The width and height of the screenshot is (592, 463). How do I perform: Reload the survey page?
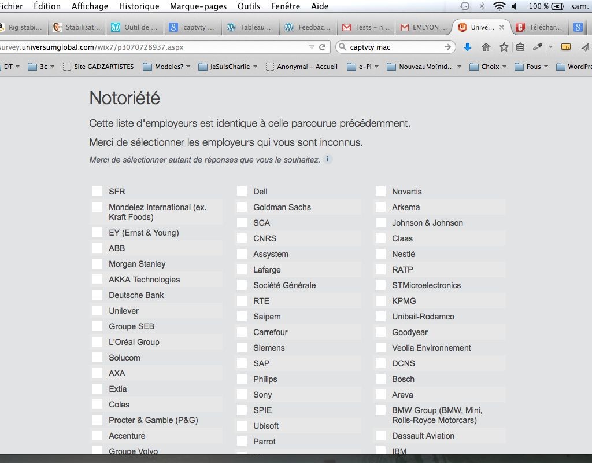click(x=322, y=47)
